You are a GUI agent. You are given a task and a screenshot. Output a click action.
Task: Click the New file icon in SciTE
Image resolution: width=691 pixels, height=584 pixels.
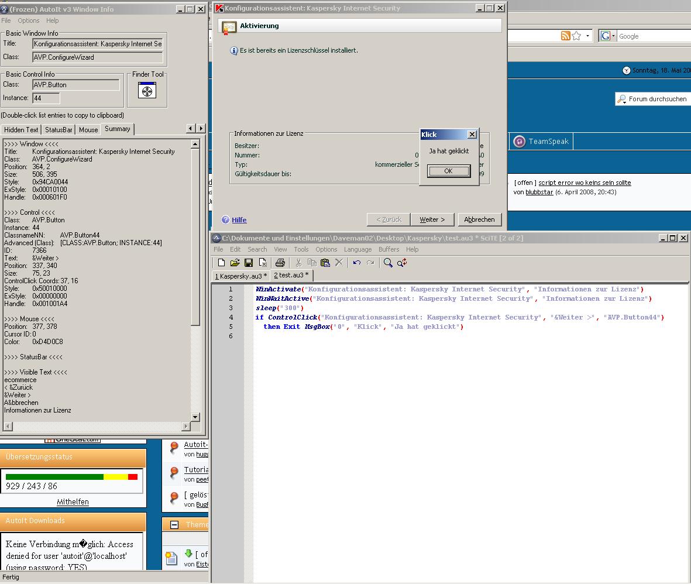tap(221, 263)
